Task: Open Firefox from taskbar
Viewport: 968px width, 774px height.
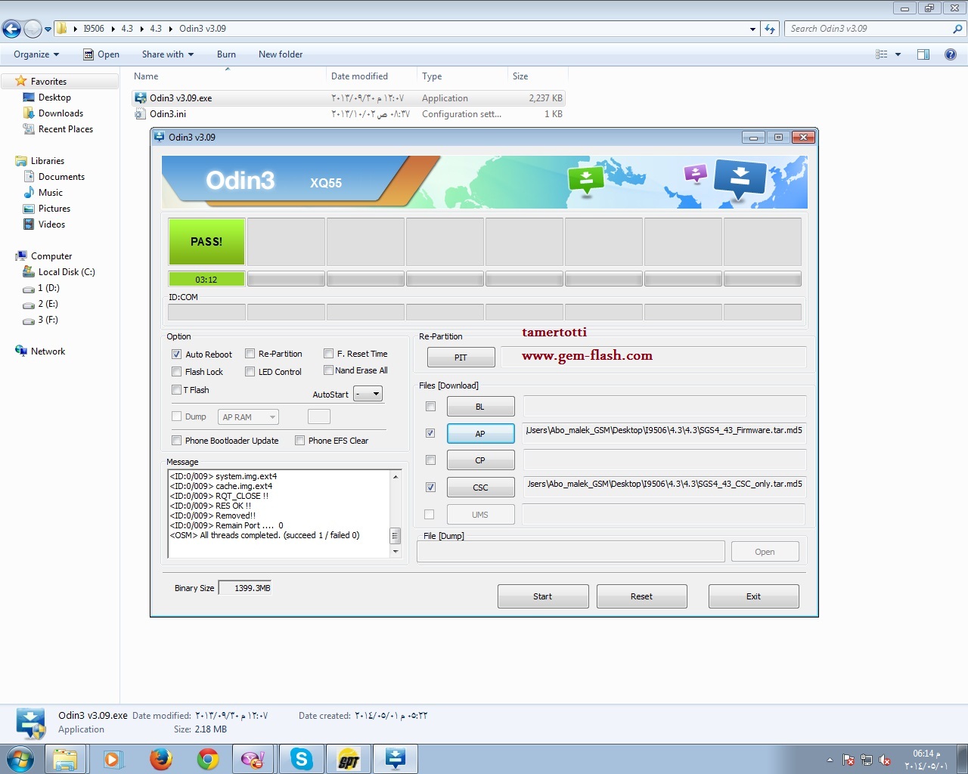Action: point(160,759)
